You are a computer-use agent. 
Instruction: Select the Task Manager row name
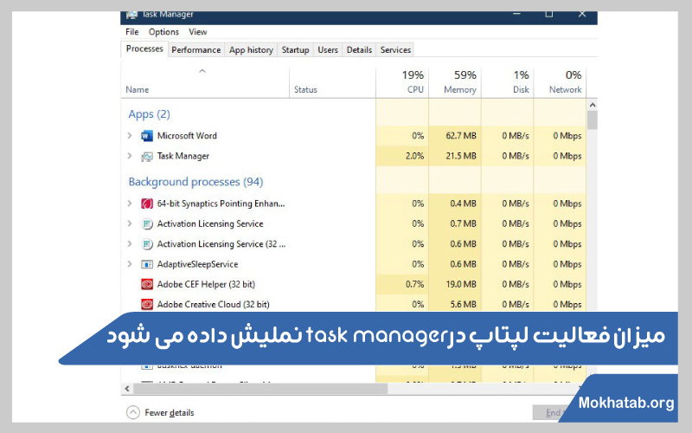pos(183,156)
